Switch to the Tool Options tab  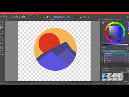pos(118,19)
